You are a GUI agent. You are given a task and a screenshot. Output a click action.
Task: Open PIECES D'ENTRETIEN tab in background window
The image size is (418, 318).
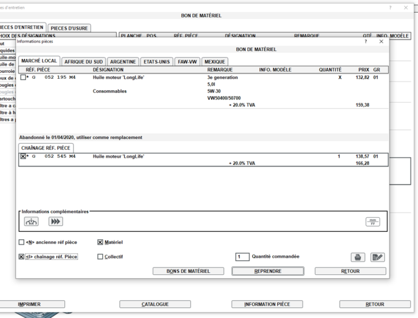(x=22, y=27)
